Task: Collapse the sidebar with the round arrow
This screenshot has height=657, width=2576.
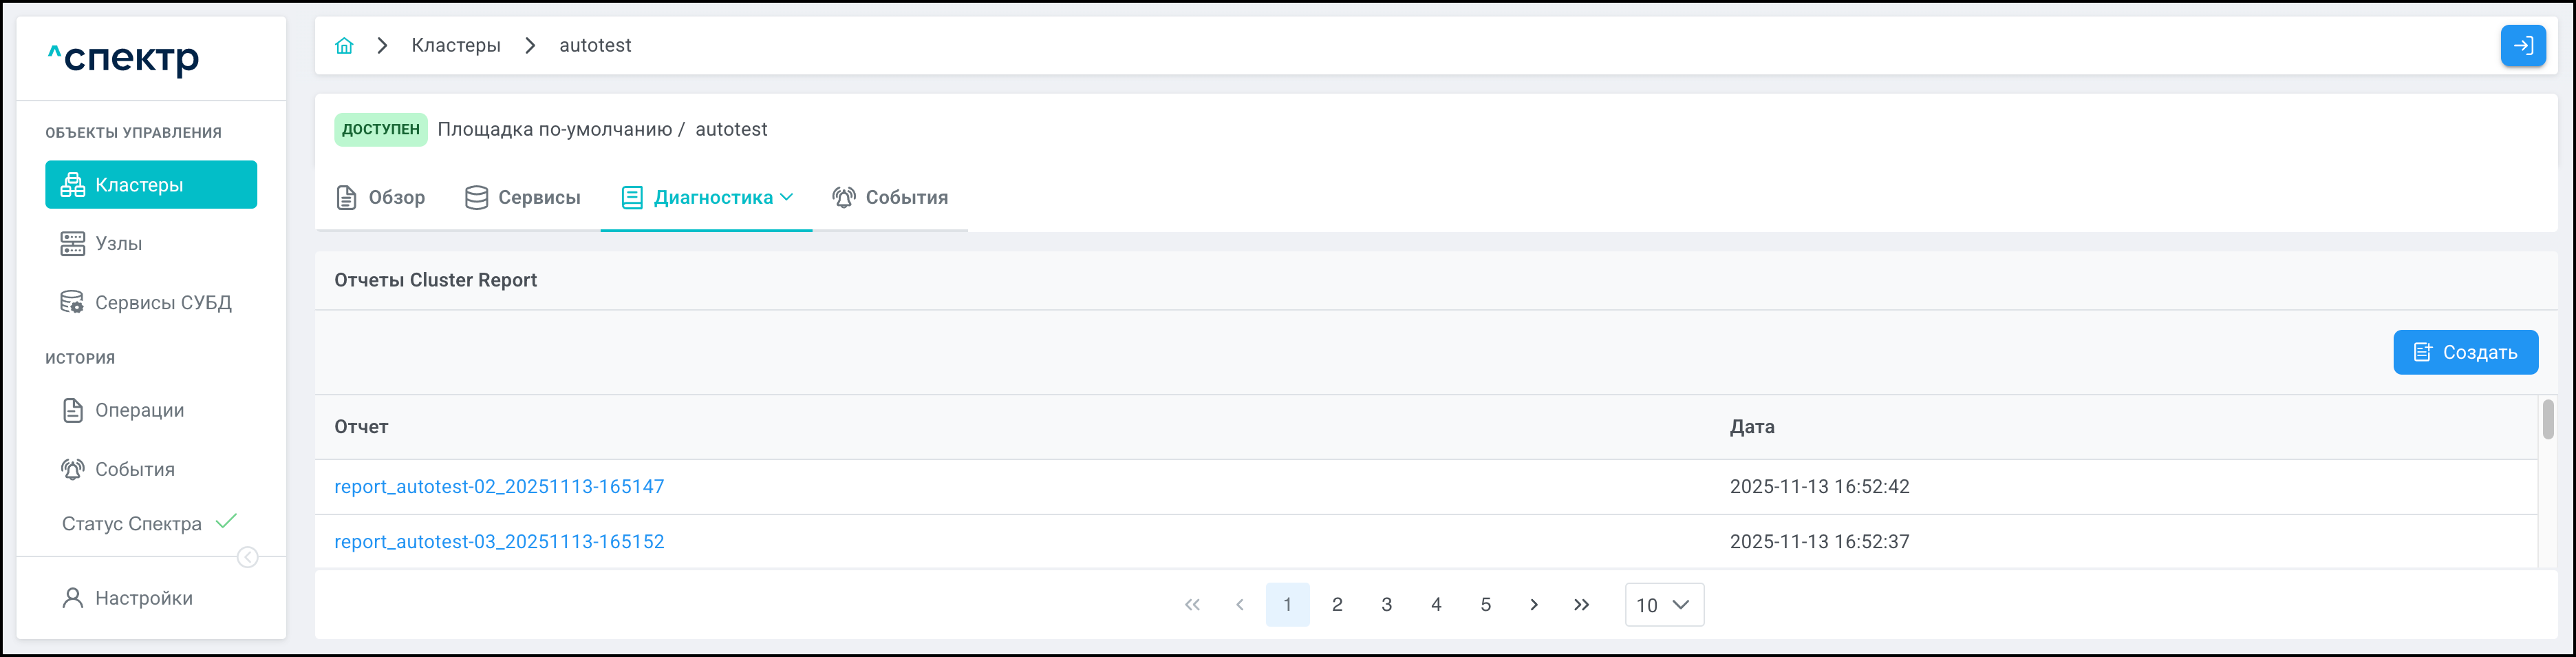Action: pos(248,558)
